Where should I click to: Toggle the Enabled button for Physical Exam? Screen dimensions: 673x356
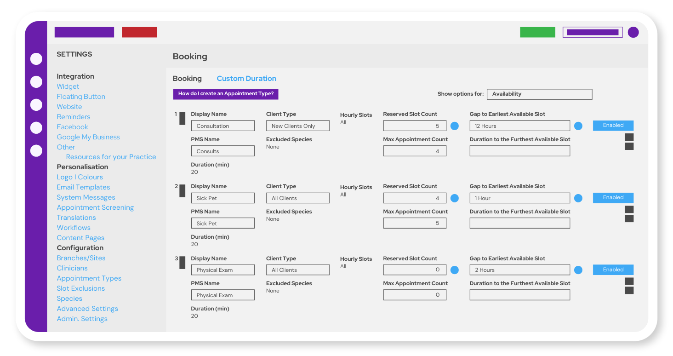613,270
